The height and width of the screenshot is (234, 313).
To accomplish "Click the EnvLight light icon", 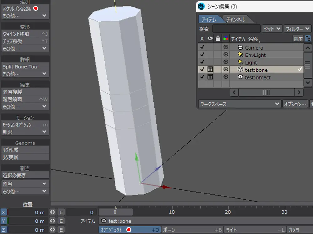I will point(240,55).
